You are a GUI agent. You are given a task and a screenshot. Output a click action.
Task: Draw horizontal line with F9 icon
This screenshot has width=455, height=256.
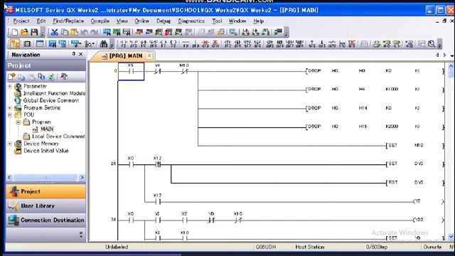coord(186,44)
